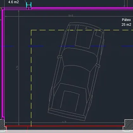The height and width of the screenshot is (133, 133).
Task: Select the top horizontal dimension text
Action: click(71, 16)
